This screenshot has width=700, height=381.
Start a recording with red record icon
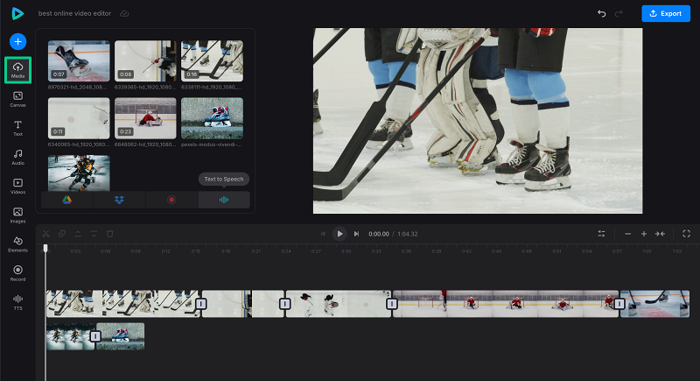pyautogui.click(x=171, y=200)
